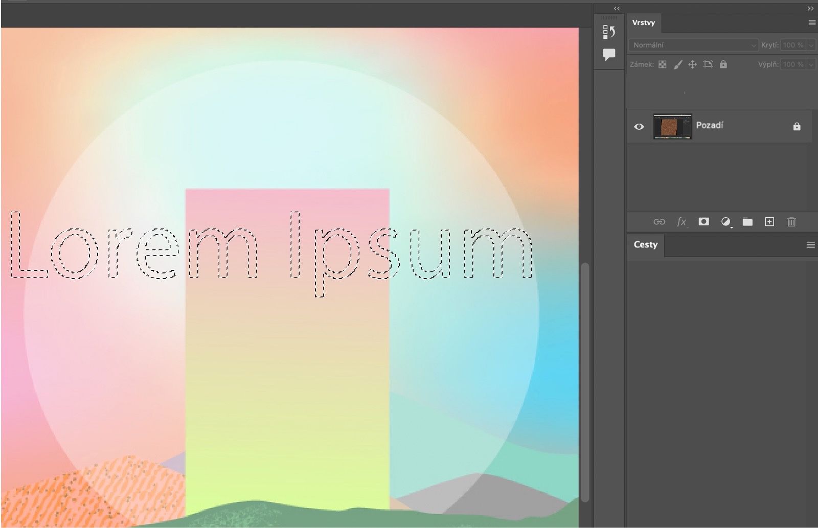818x528 pixels.
Task: Create a new layer group
Action: click(747, 222)
